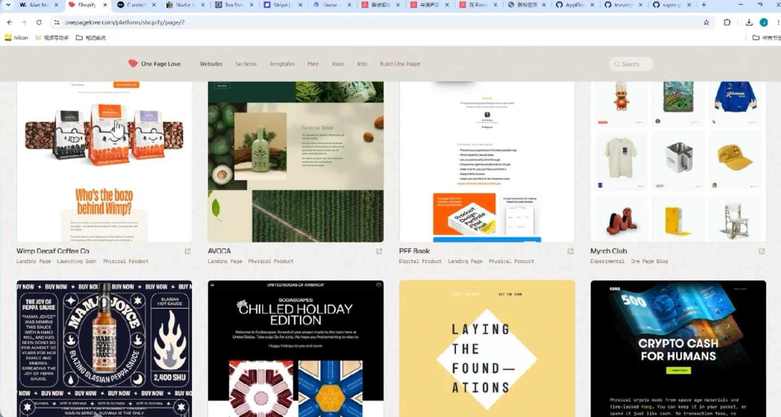Expand the tab search dropdown chevron
Image resolution: width=781 pixels, height=417 pixels.
[8, 5]
